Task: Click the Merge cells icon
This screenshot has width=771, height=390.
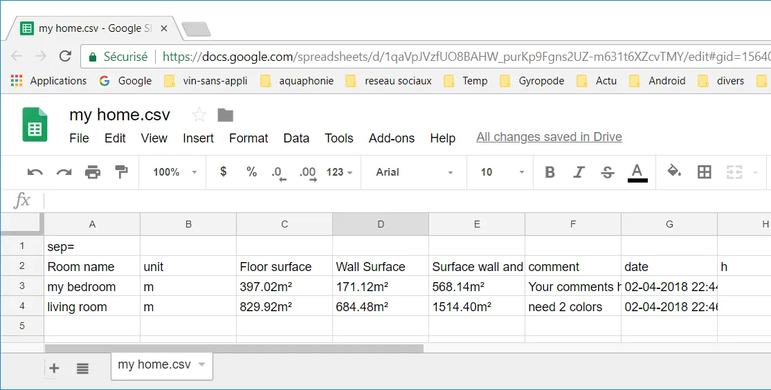Action: [734, 172]
